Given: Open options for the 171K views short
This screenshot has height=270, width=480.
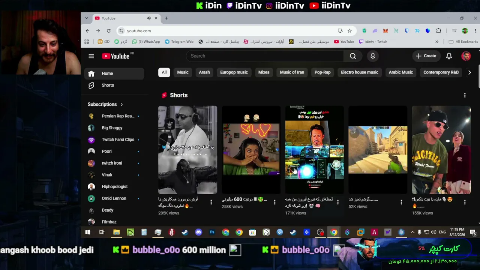Looking at the screenshot, I should click(338, 202).
